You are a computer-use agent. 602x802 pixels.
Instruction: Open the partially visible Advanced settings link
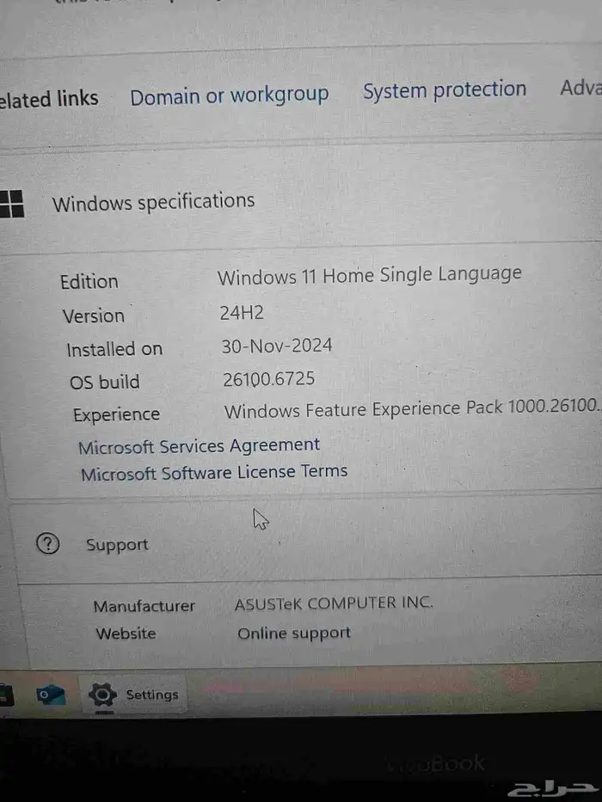point(580,88)
